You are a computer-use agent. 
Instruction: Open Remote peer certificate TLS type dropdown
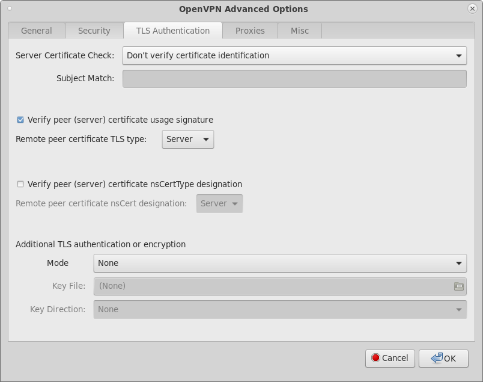188,139
